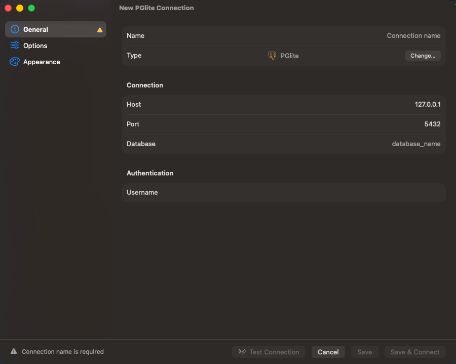Click the Host label
The height and width of the screenshot is (364, 456).
pos(134,105)
